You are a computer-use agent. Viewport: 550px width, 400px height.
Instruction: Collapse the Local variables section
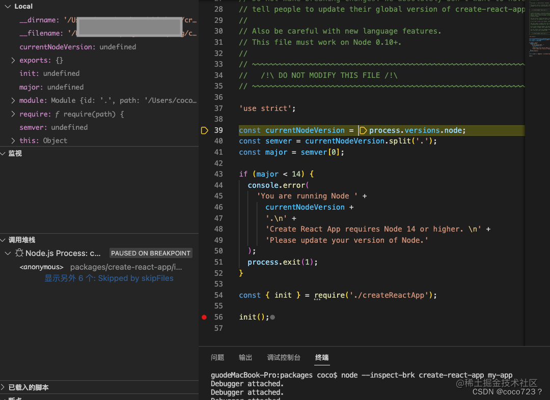(8, 6)
